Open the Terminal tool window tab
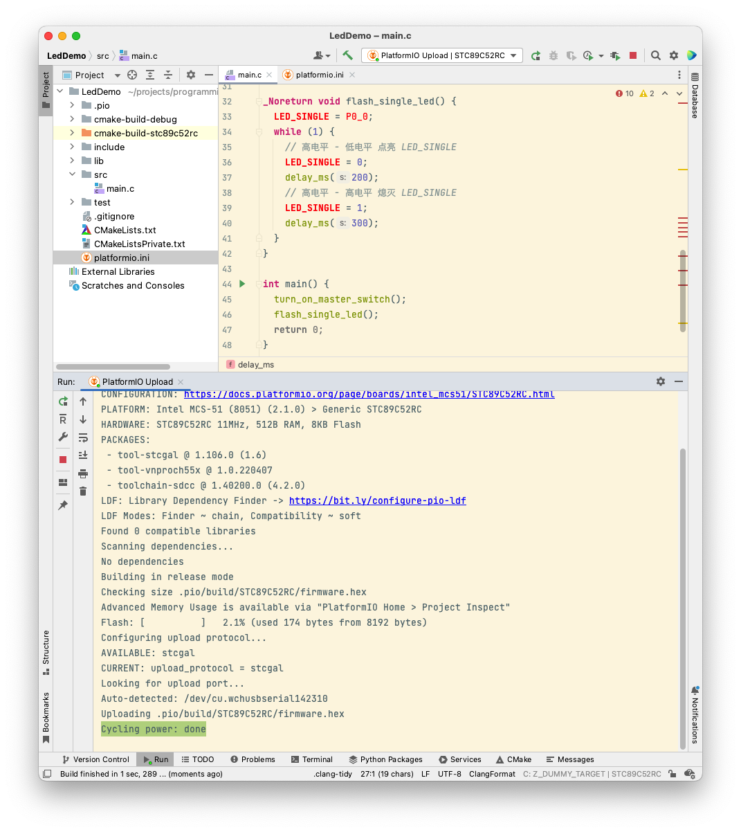Viewport: 741px width, 832px height. click(312, 759)
